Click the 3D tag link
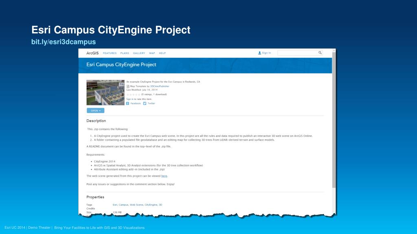This screenshot has height=234, width=417. [x=160, y=205]
